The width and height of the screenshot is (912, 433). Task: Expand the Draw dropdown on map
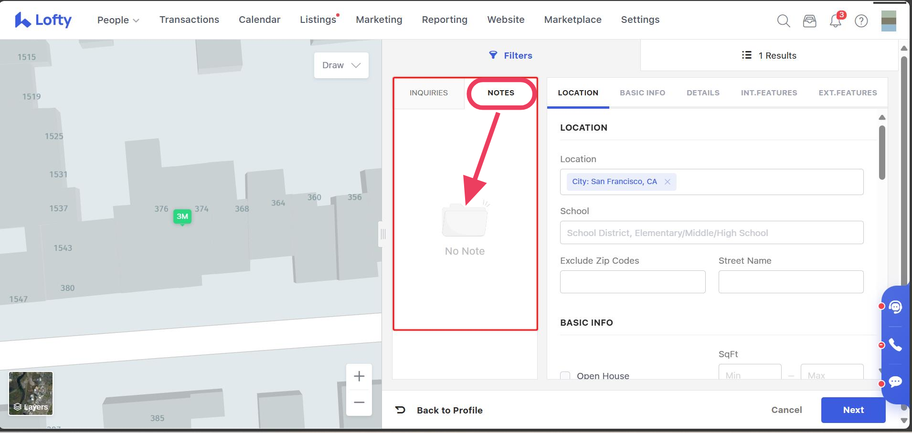[x=341, y=65]
